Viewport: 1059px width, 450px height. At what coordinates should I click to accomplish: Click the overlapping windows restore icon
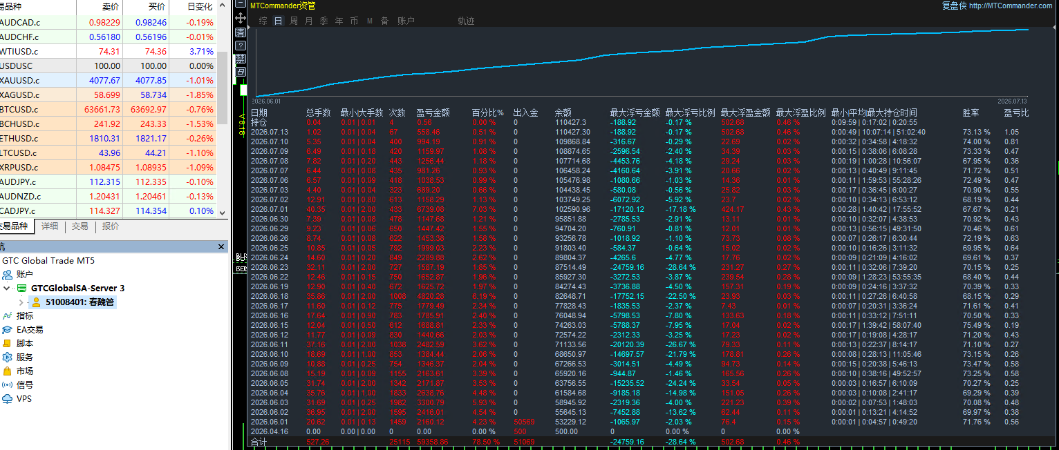point(241,71)
